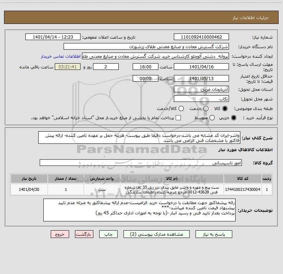Click the item name cell mentioning uic 33
Viewport: 283px width, 274px height.
[172, 189]
